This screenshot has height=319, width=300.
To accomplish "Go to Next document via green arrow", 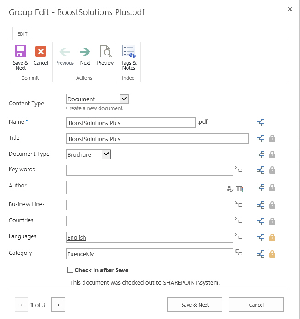I will coord(85,52).
